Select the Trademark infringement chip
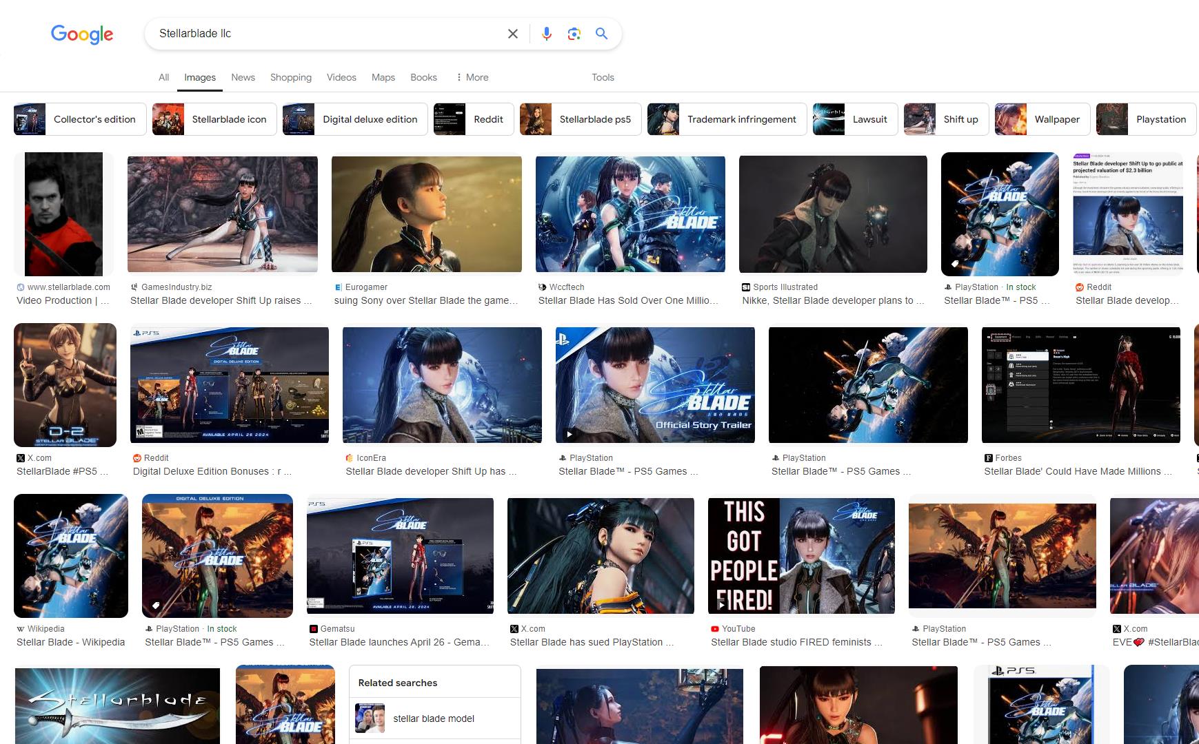 pyautogui.click(x=727, y=119)
